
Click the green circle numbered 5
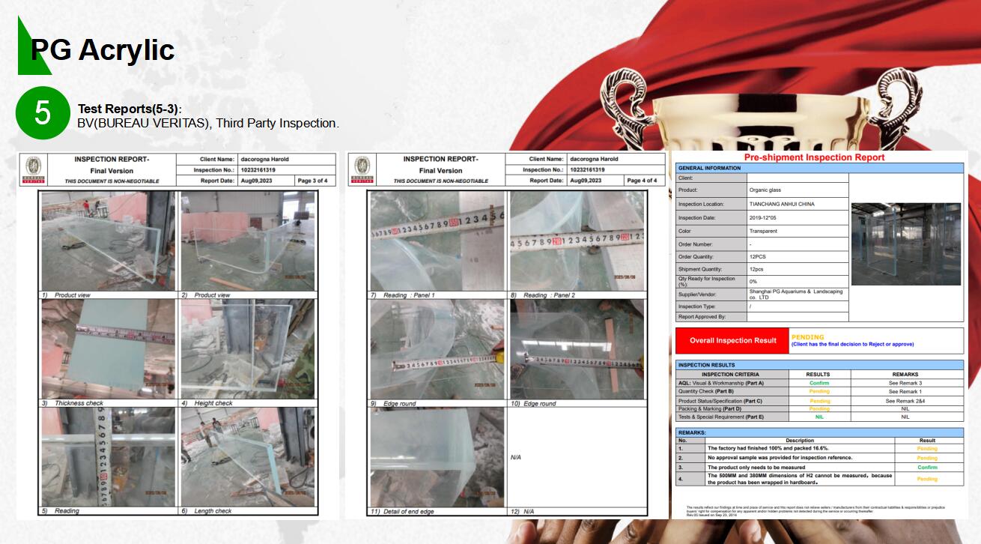pos(43,112)
